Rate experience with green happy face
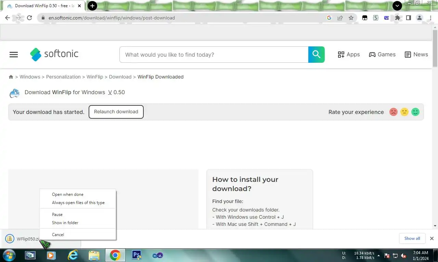 pos(415,112)
